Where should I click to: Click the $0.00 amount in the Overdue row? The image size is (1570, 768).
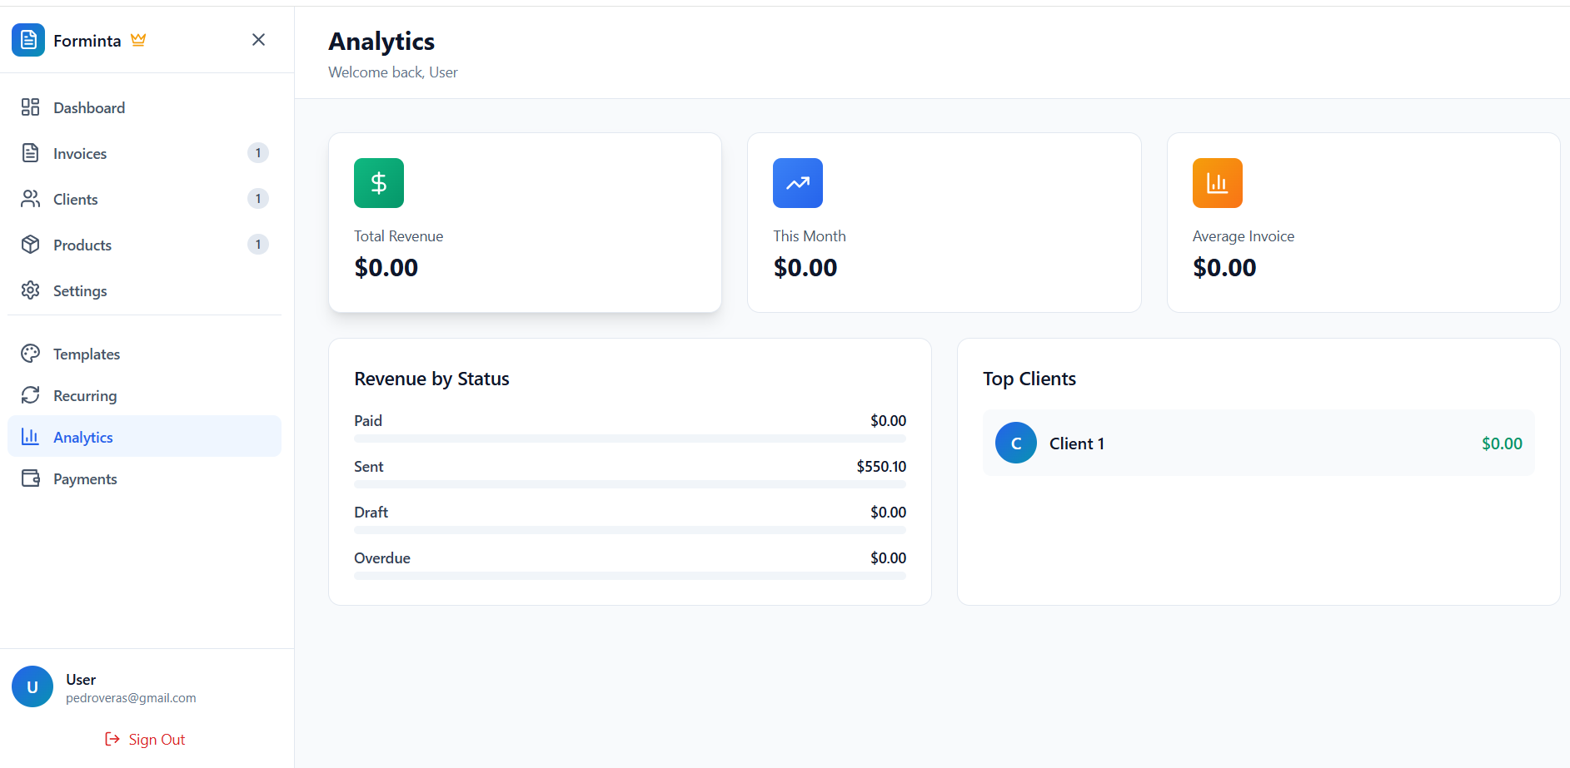[888, 557]
